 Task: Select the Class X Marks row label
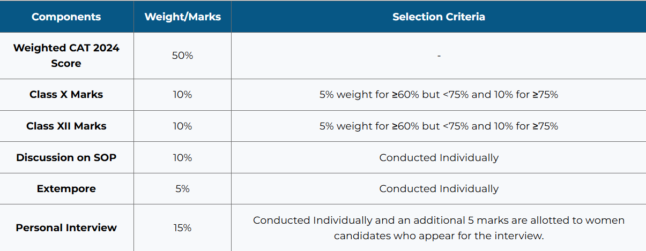[66, 95]
